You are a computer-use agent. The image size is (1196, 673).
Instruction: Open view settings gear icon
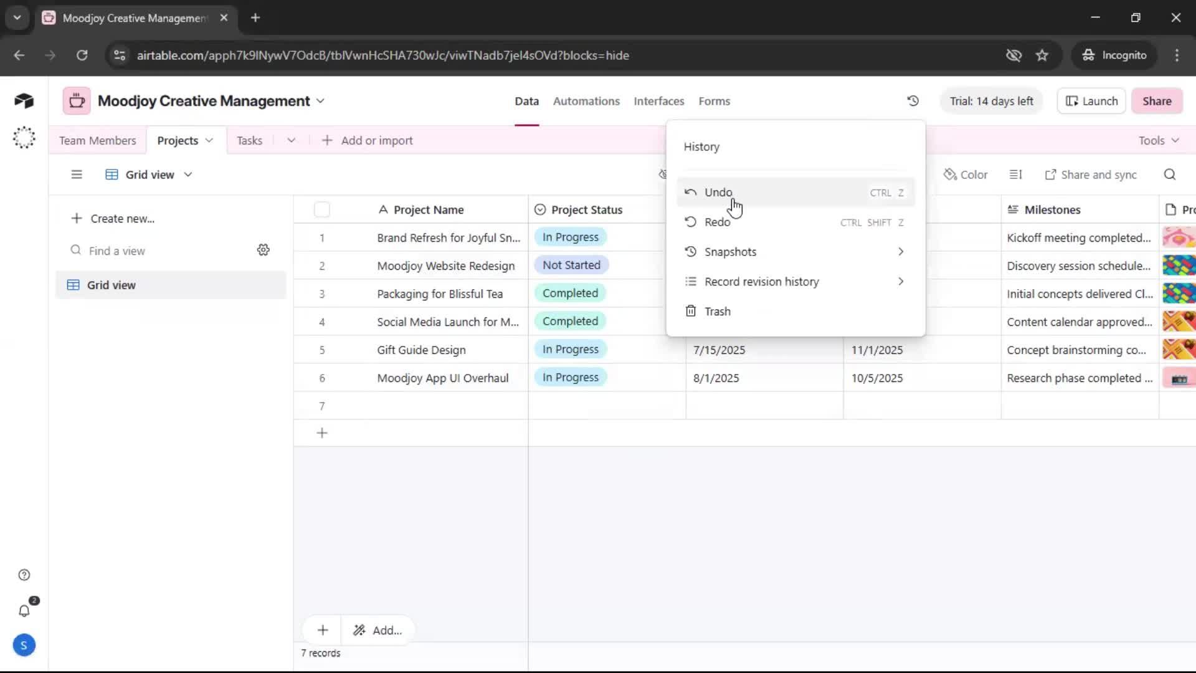[x=263, y=250]
